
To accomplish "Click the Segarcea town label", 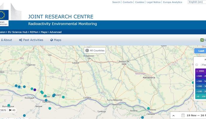I will 31,65.
